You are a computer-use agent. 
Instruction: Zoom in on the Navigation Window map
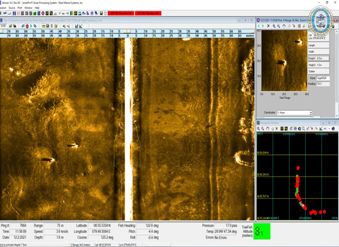tap(258, 128)
